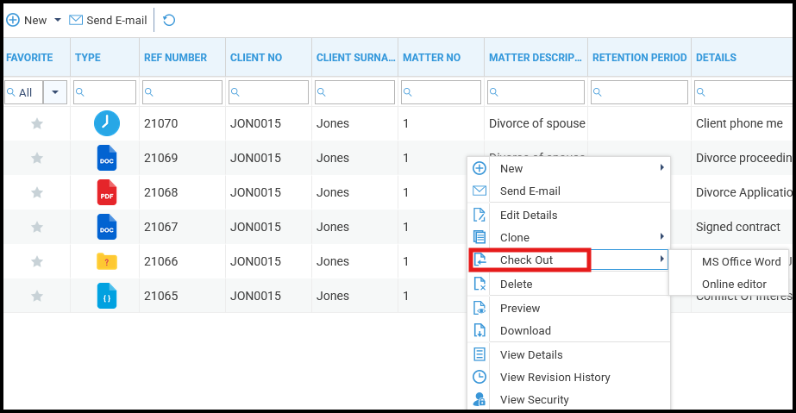Screen dimensions: 796x413
Task: Click the Send E-mail toolbar button
Action: point(108,20)
